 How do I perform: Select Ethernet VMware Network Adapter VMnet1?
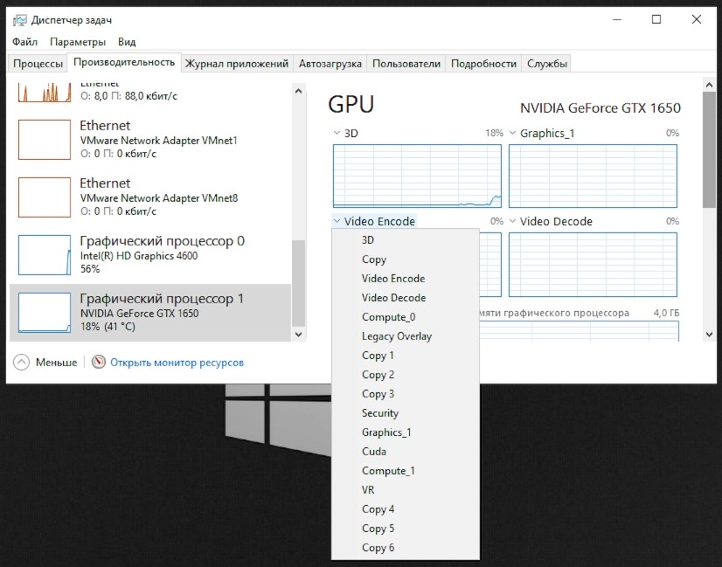coord(150,140)
